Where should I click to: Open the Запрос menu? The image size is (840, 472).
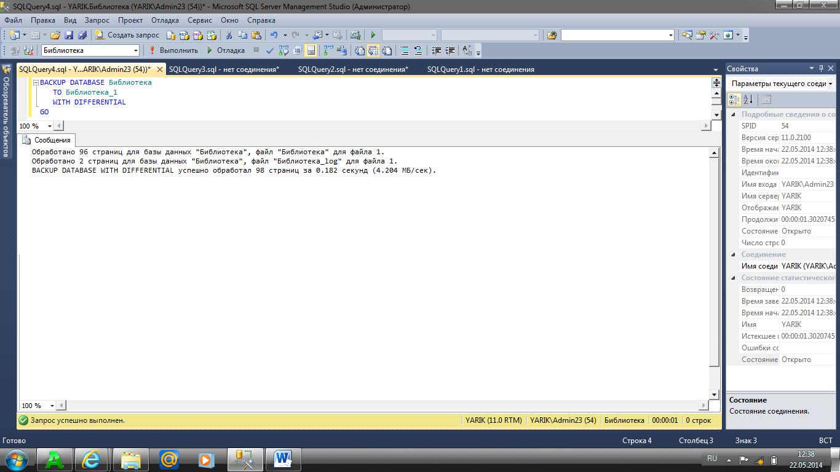pos(97,20)
